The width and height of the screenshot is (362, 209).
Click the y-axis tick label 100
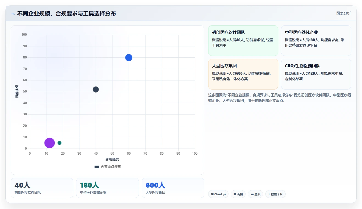pyautogui.click(x=24, y=35)
